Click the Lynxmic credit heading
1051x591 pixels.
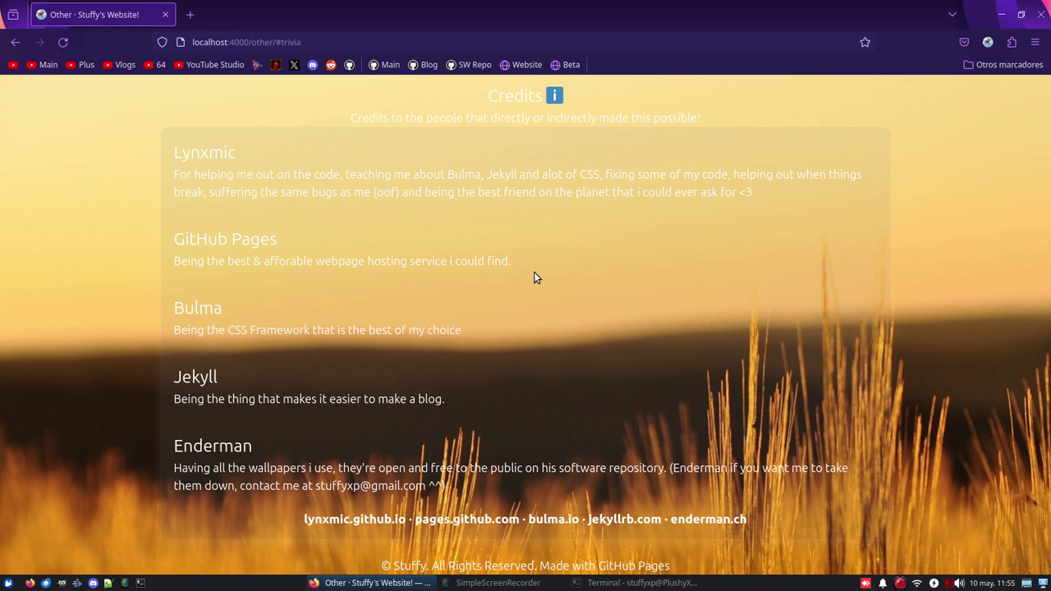tap(204, 153)
